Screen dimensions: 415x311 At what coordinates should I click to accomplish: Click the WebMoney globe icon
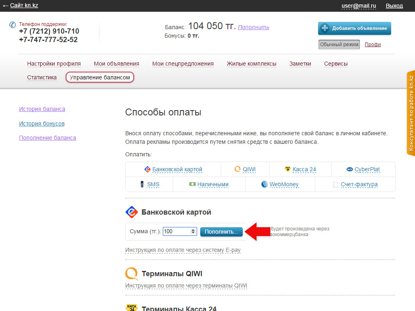pyautogui.click(x=265, y=184)
